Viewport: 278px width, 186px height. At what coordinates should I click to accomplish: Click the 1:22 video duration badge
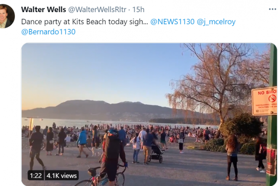pyautogui.click(x=36, y=176)
